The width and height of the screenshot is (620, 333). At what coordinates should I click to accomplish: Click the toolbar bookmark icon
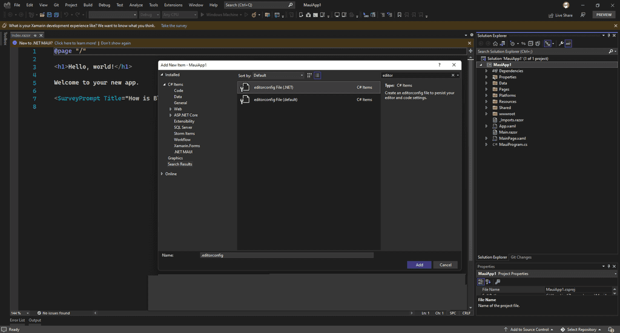tap(400, 15)
